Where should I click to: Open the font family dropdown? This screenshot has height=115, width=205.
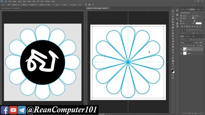(187, 13)
